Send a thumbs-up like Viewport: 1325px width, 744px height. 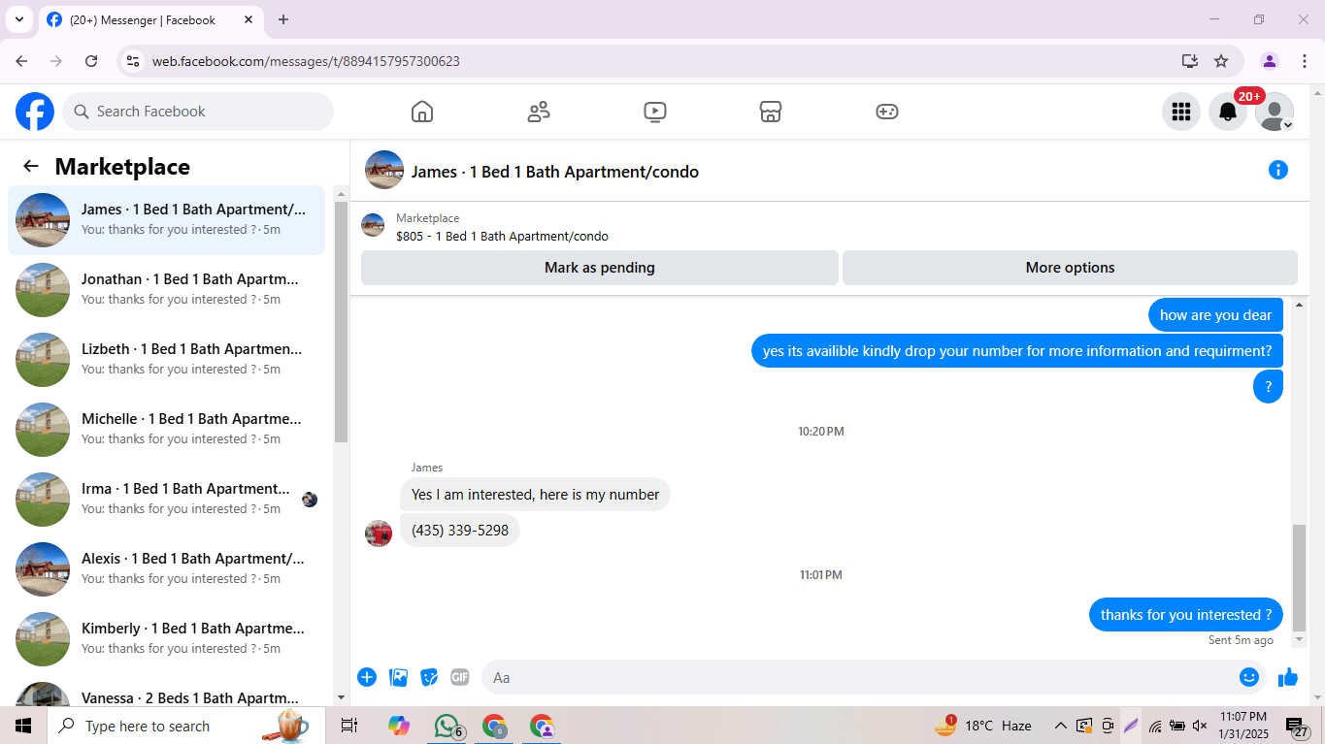1288,677
